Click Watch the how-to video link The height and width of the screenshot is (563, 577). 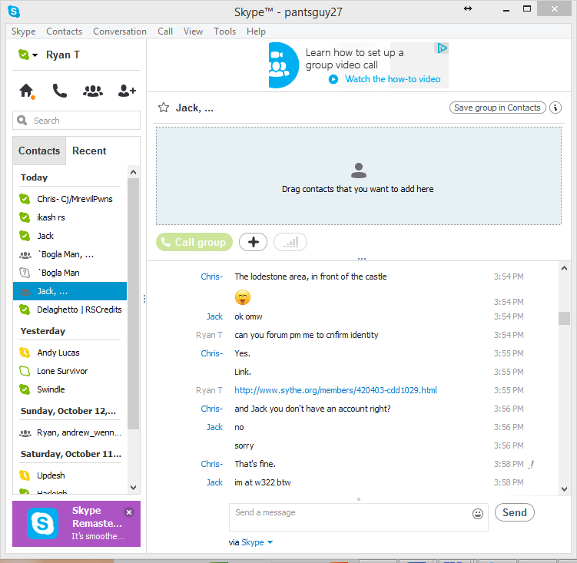[393, 79]
